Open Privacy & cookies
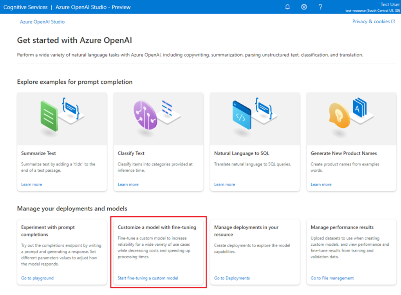This screenshot has height=295, width=401. tap(371, 22)
